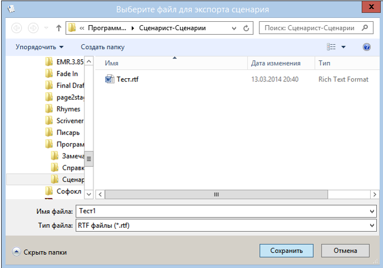
Task: Click the Отмена button
Action: click(x=345, y=251)
